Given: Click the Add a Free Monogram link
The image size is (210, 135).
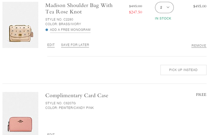Looking at the screenshot, I should [70, 30].
